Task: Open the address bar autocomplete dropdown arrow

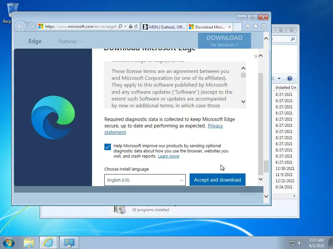Action: point(125,27)
